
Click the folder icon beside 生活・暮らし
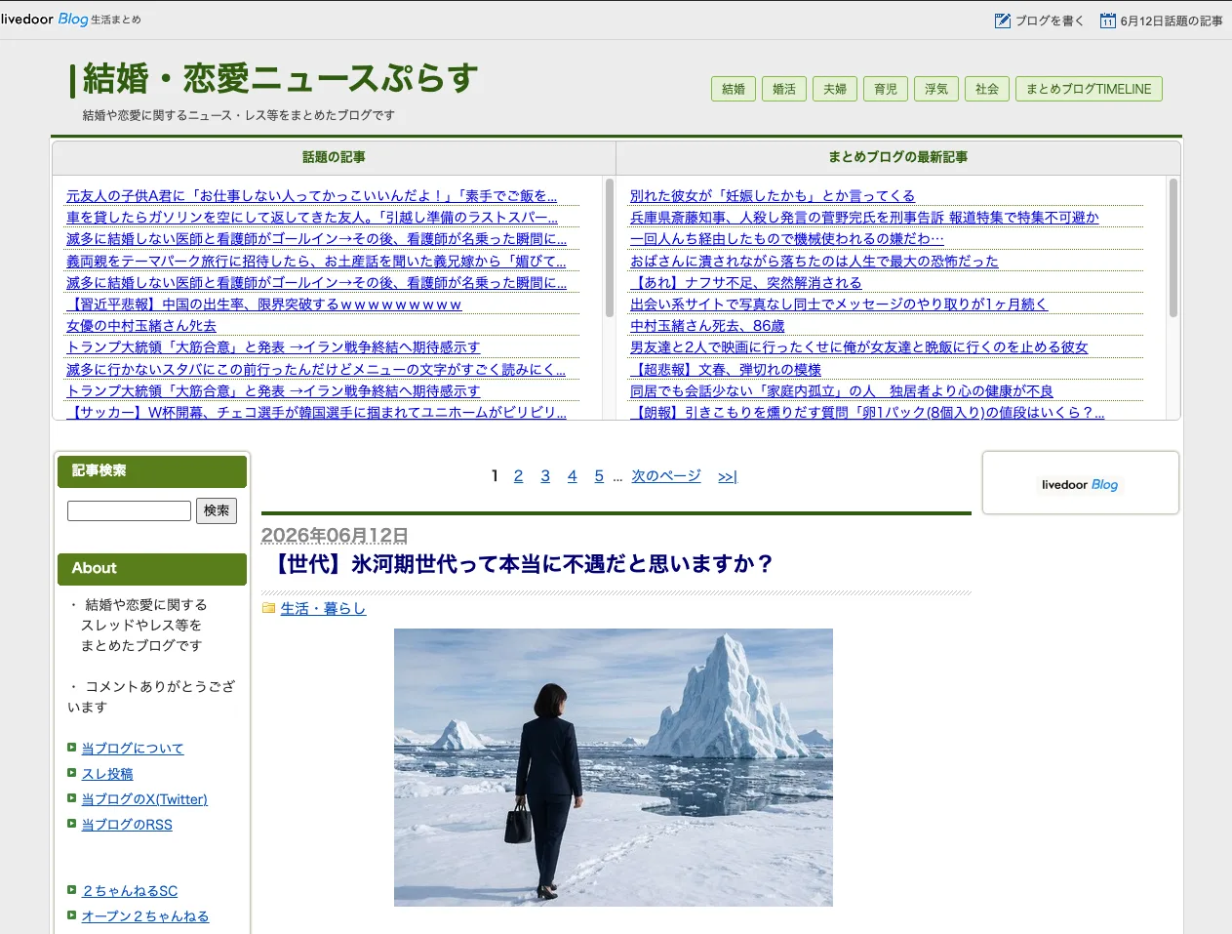pyautogui.click(x=268, y=608)
